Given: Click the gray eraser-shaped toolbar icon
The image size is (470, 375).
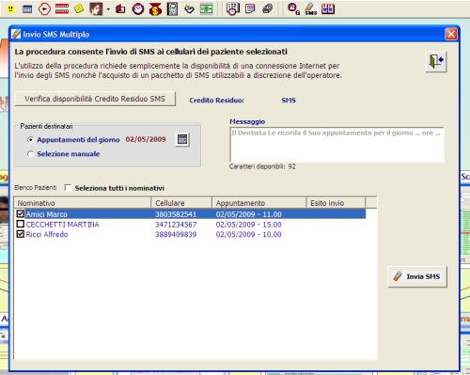Looking at the screenshot, I should point(267,8).
